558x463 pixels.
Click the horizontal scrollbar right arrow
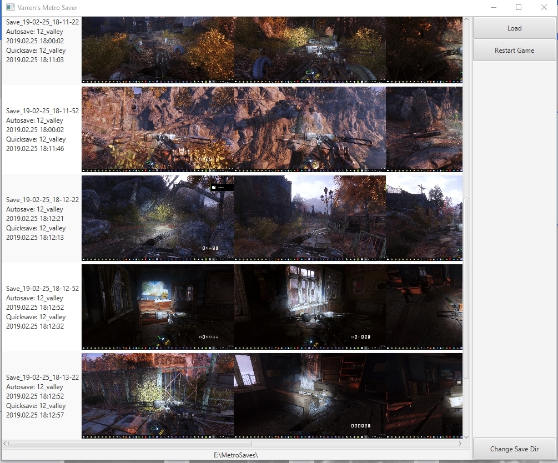(x=460, y=444)
